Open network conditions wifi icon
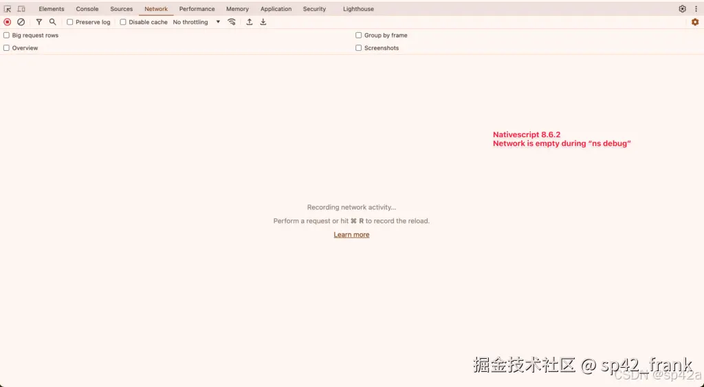Screen dimensions: 704x387 232,22
